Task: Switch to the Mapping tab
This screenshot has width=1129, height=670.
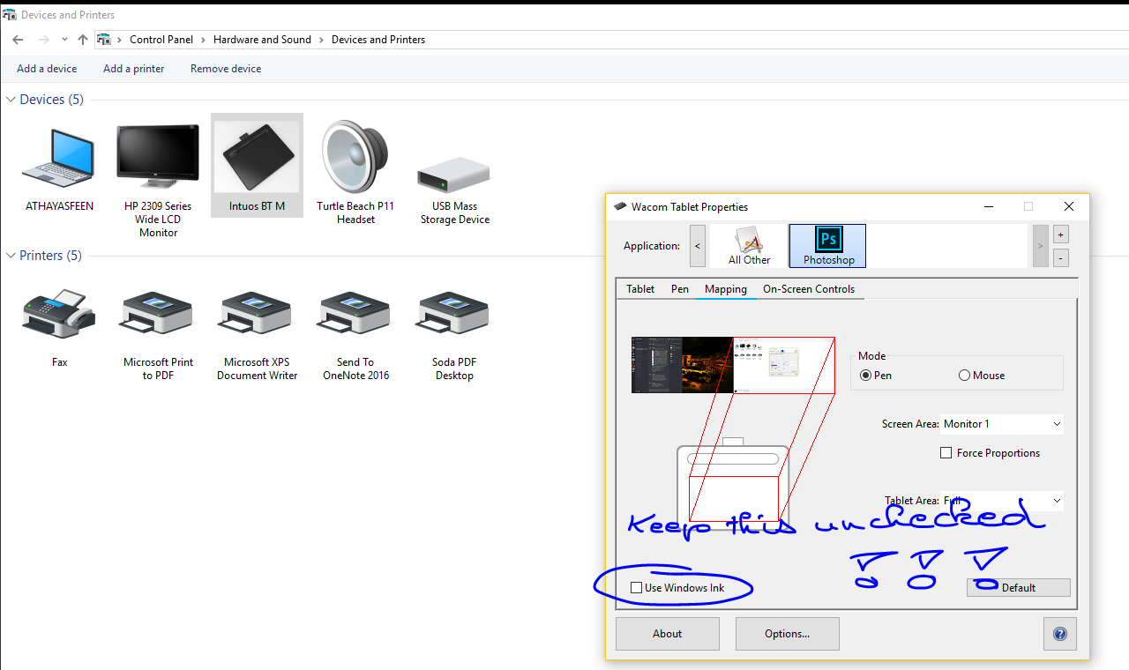Action: tap(726, 289)
